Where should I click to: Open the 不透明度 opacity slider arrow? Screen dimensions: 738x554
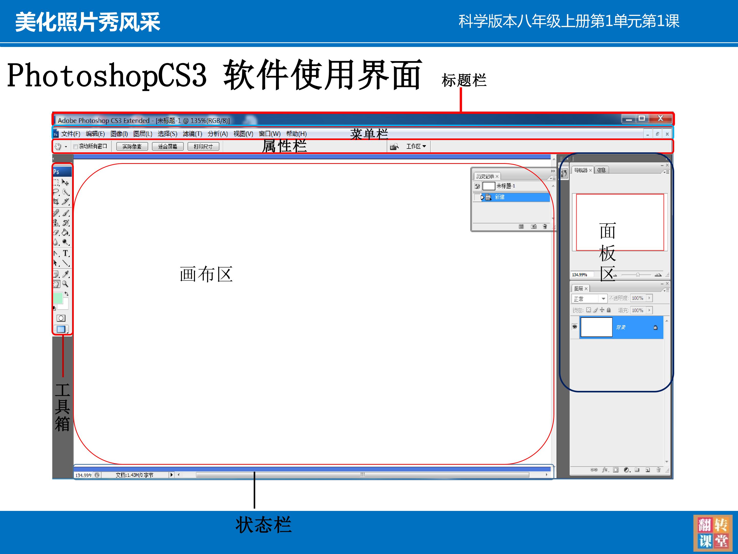(649, 298)
